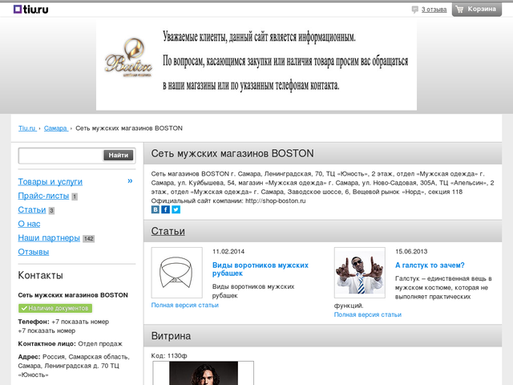Open the '3 отзыва' link
This screenshot has width=513, height=385.
tap(434, 10)
